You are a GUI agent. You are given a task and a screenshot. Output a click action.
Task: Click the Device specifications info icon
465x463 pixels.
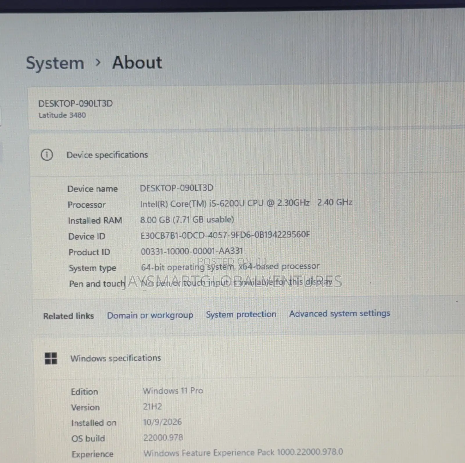47,155
